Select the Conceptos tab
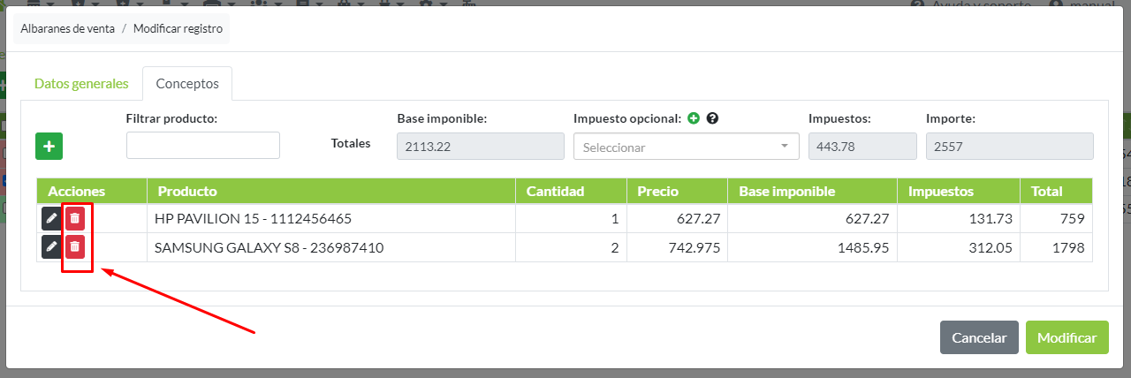The width and height of the screenshot is (1131, 378). (187, 84)
